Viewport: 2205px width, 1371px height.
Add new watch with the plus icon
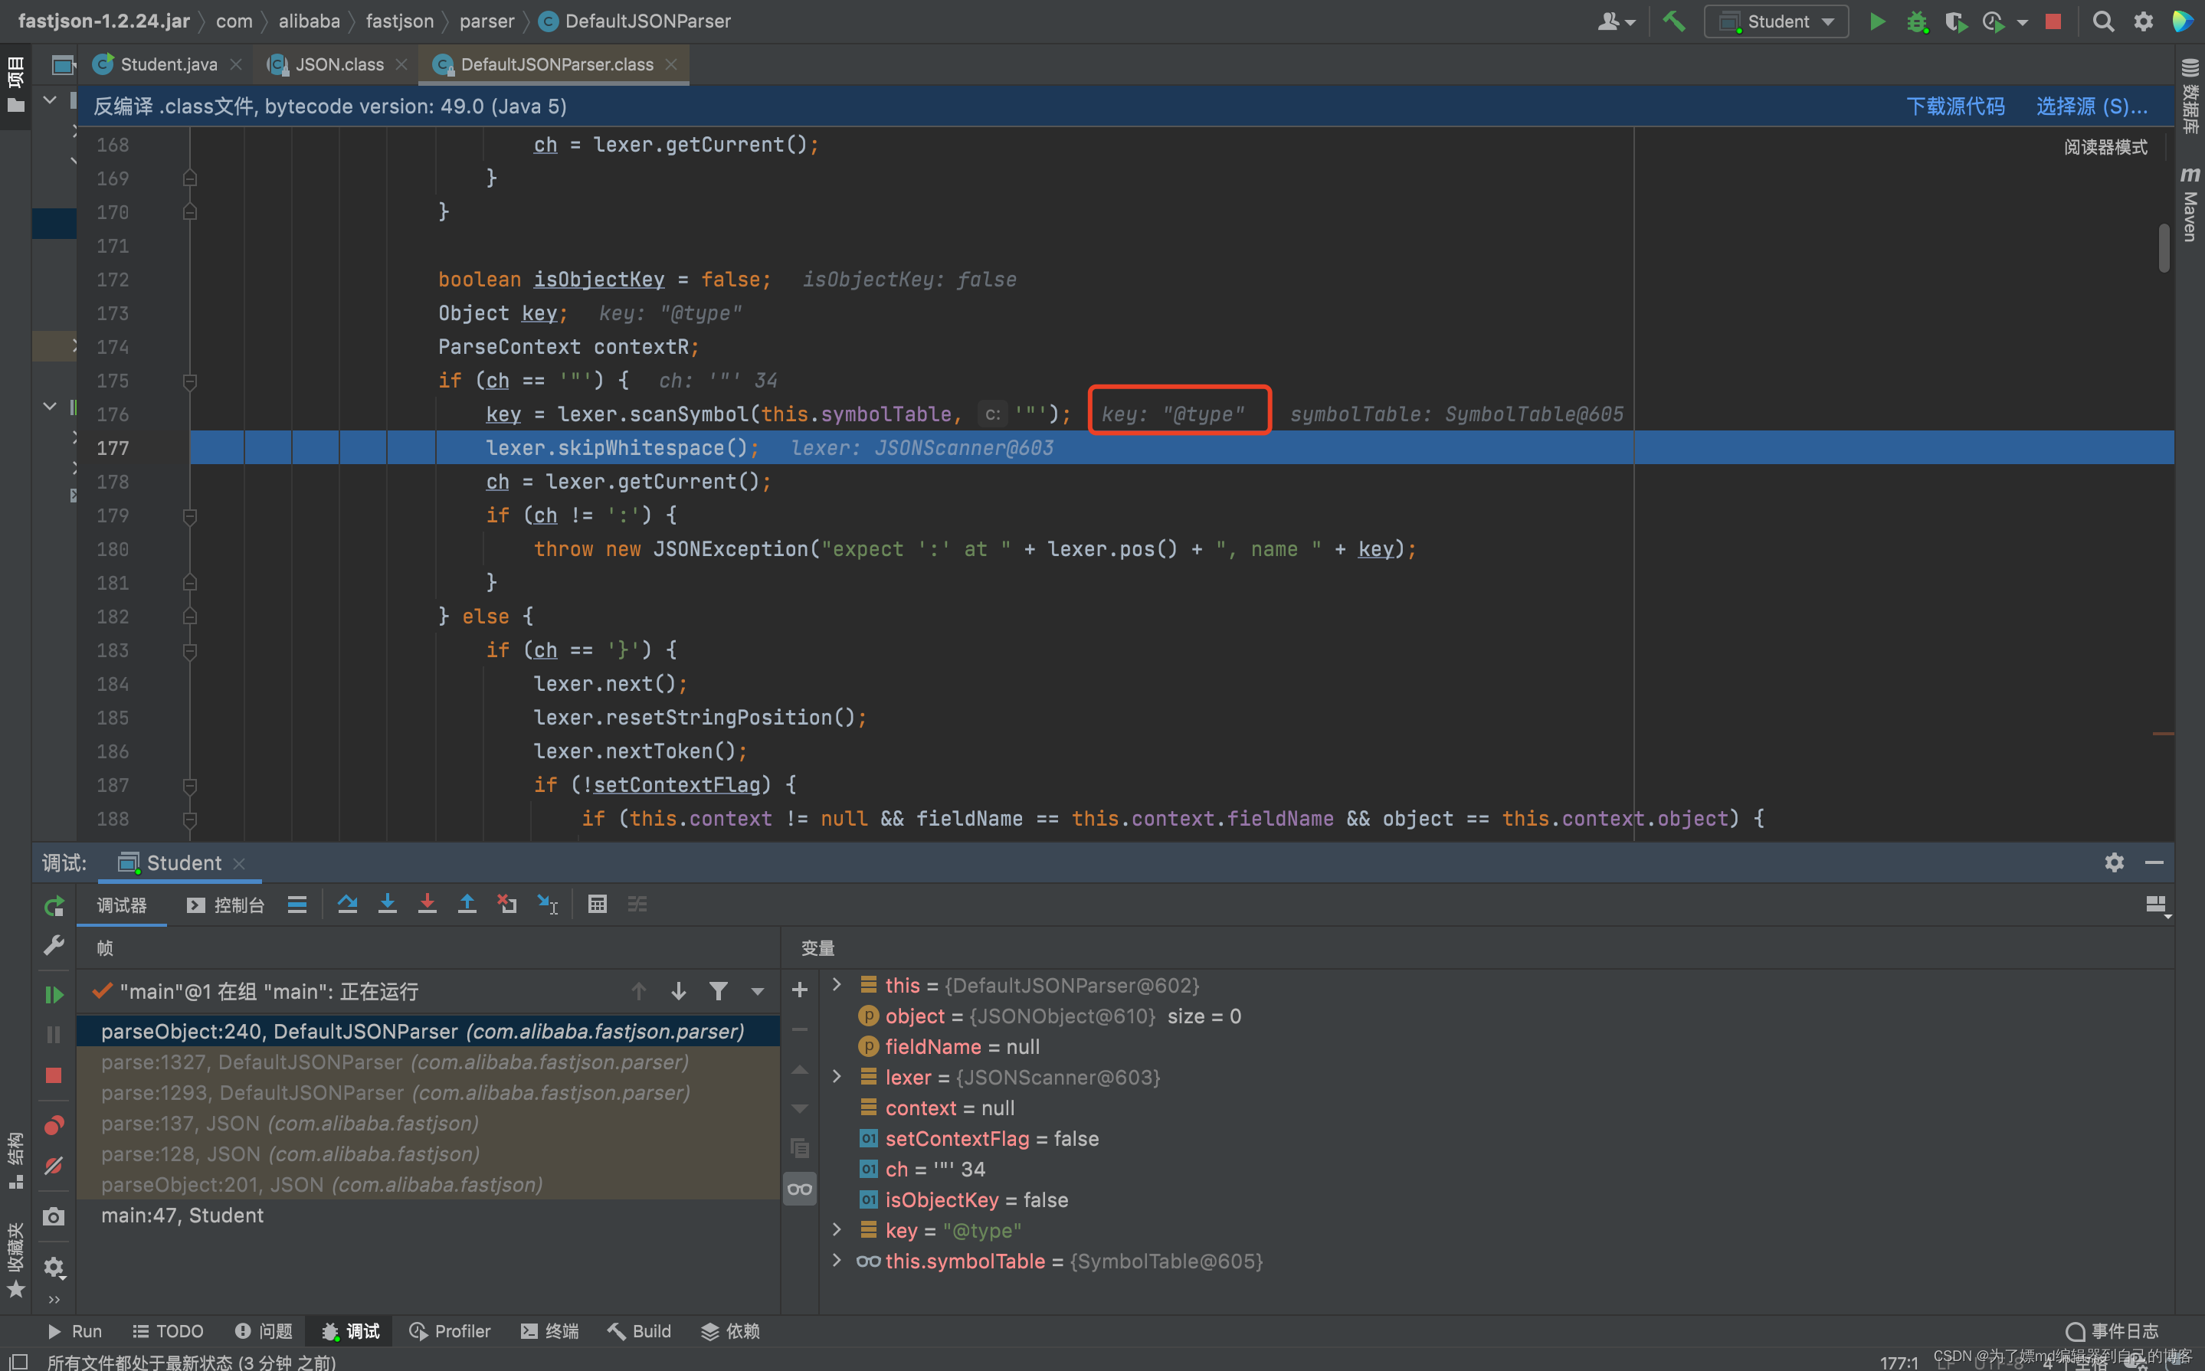(799, 990)
